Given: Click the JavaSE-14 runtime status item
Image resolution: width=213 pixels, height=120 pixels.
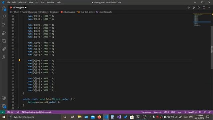Looking at the screenshot, I should (x=192, y=112).
